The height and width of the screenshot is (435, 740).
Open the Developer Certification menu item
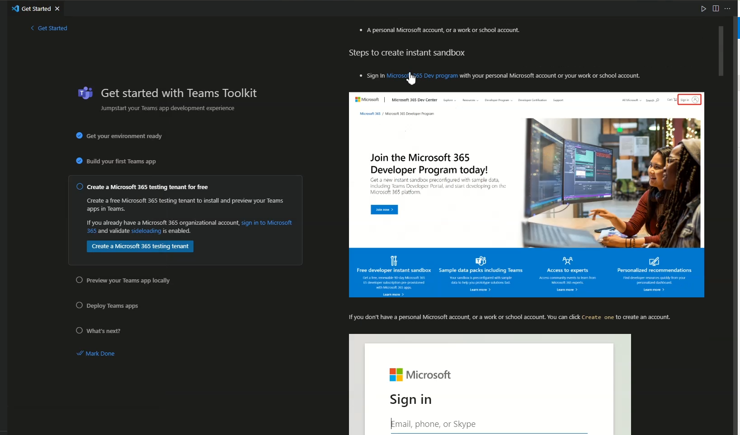532,100
